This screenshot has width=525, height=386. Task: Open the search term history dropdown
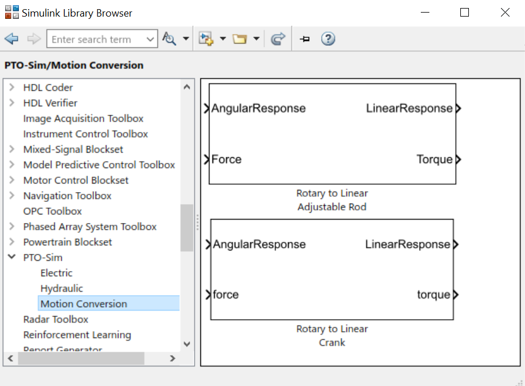point(151,39)
